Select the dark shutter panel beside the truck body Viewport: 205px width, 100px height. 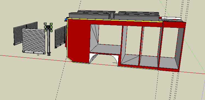60,37
